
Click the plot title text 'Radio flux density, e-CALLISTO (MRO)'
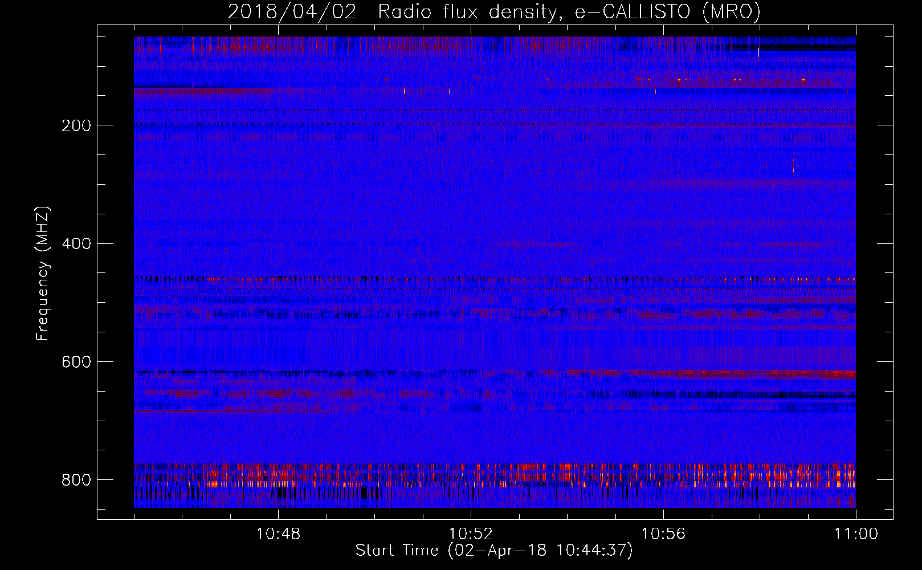point(569,11)
